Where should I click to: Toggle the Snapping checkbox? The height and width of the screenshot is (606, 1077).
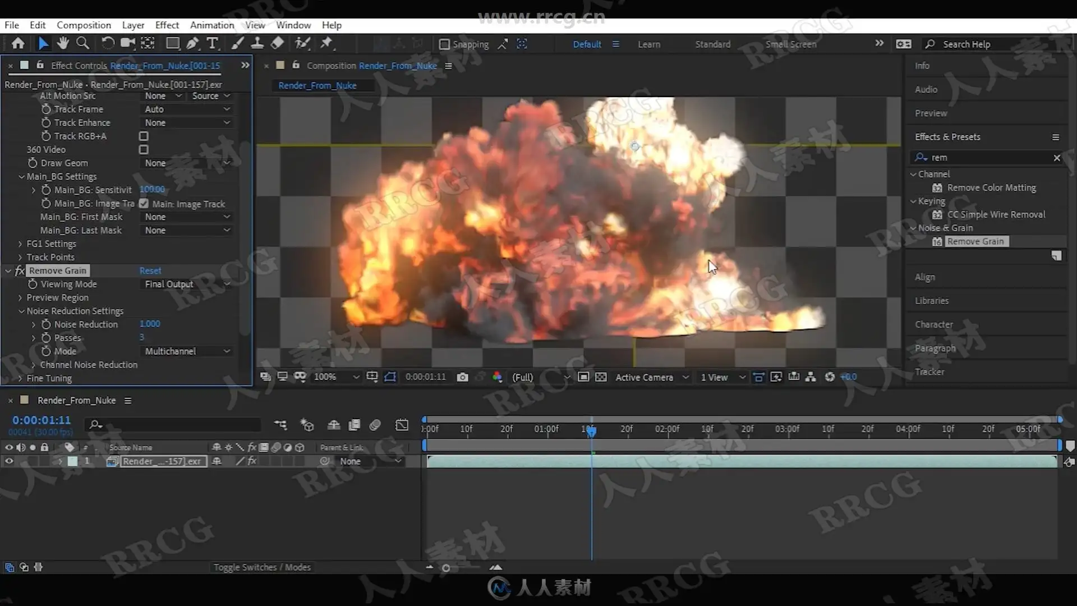(x=444, y=44)
